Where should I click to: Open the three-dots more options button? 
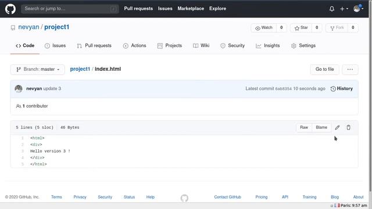350,70
